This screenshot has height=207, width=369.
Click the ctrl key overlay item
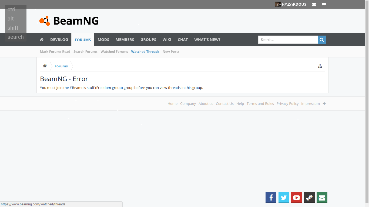tap(12, 9)
